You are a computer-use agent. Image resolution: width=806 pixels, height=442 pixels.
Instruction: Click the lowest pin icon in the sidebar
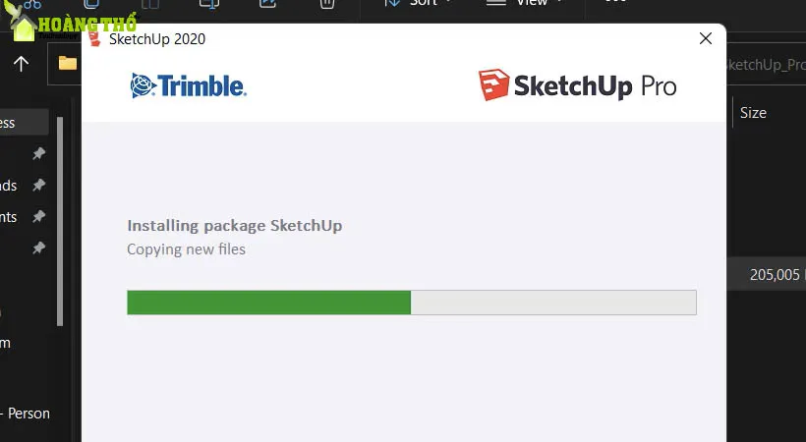(38, 248)
